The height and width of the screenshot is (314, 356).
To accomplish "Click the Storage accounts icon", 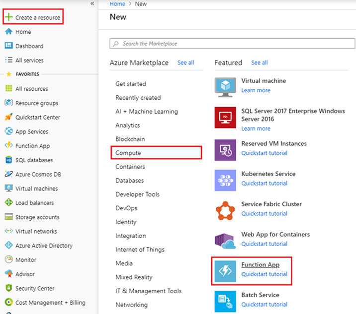I will (x=8, y=217).
